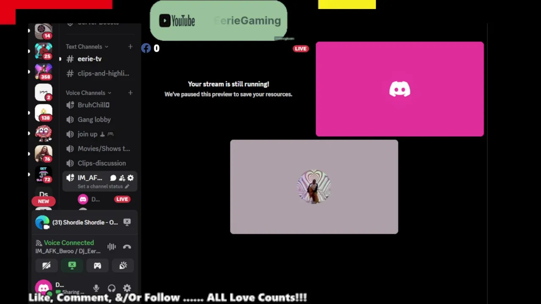
Task: Open the server with 25 notifications
Action: [43, 51]
